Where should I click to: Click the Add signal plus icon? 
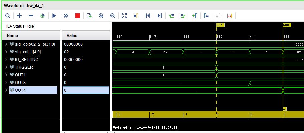click(19, 16)
